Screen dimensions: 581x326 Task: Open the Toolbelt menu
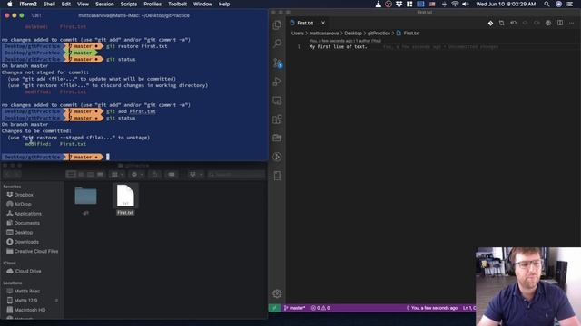(x=177, y=4)
